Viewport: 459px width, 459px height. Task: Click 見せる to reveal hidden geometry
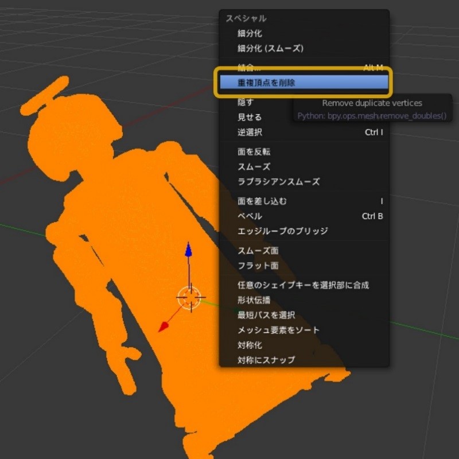coord(250,117)
